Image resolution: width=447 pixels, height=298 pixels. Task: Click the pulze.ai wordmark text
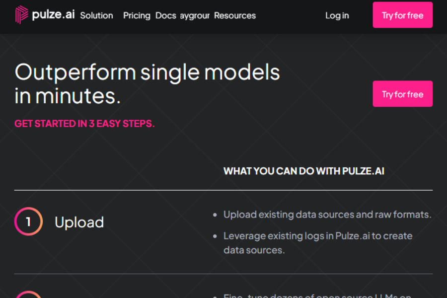point(54,15)
